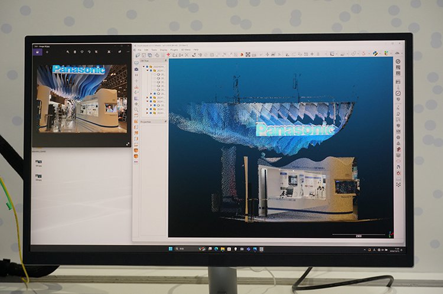Click the Save icon in CloudCompare toolbar
Image resolution: width=443 pixels, height=294 pixels.
point(144,55)
